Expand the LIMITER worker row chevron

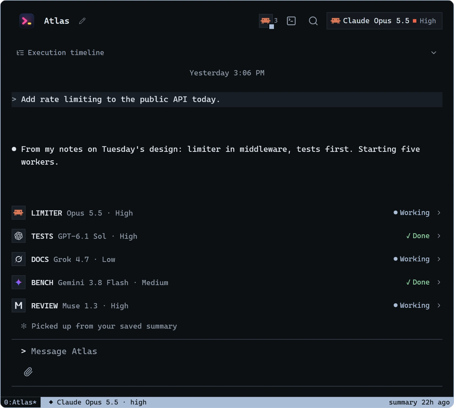[439, 213]
